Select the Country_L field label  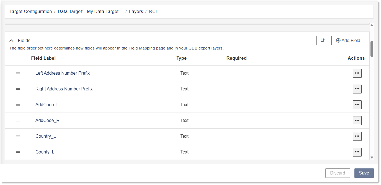46,136
